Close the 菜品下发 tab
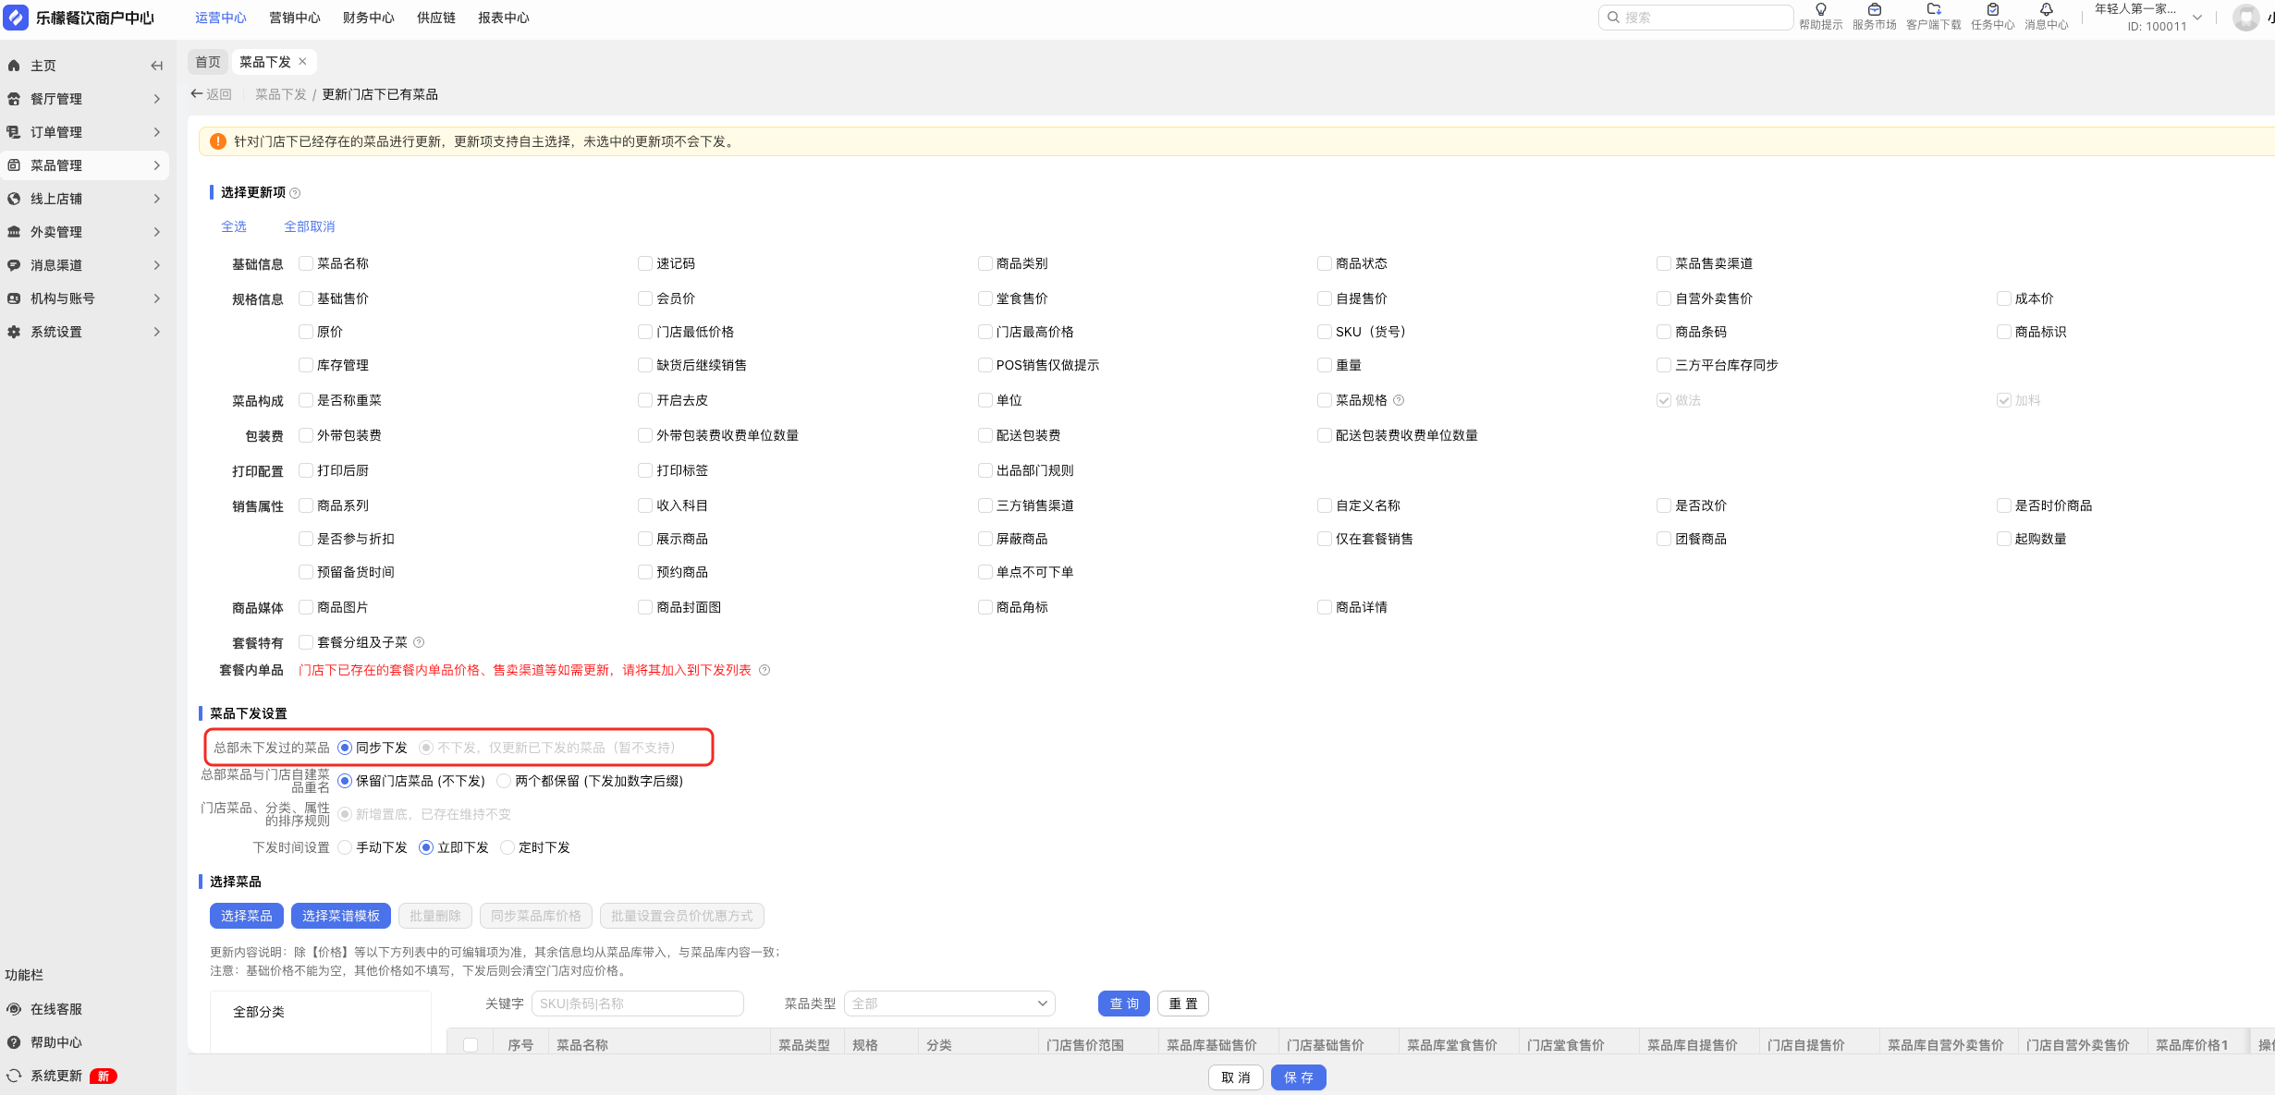 coord(302,62)
